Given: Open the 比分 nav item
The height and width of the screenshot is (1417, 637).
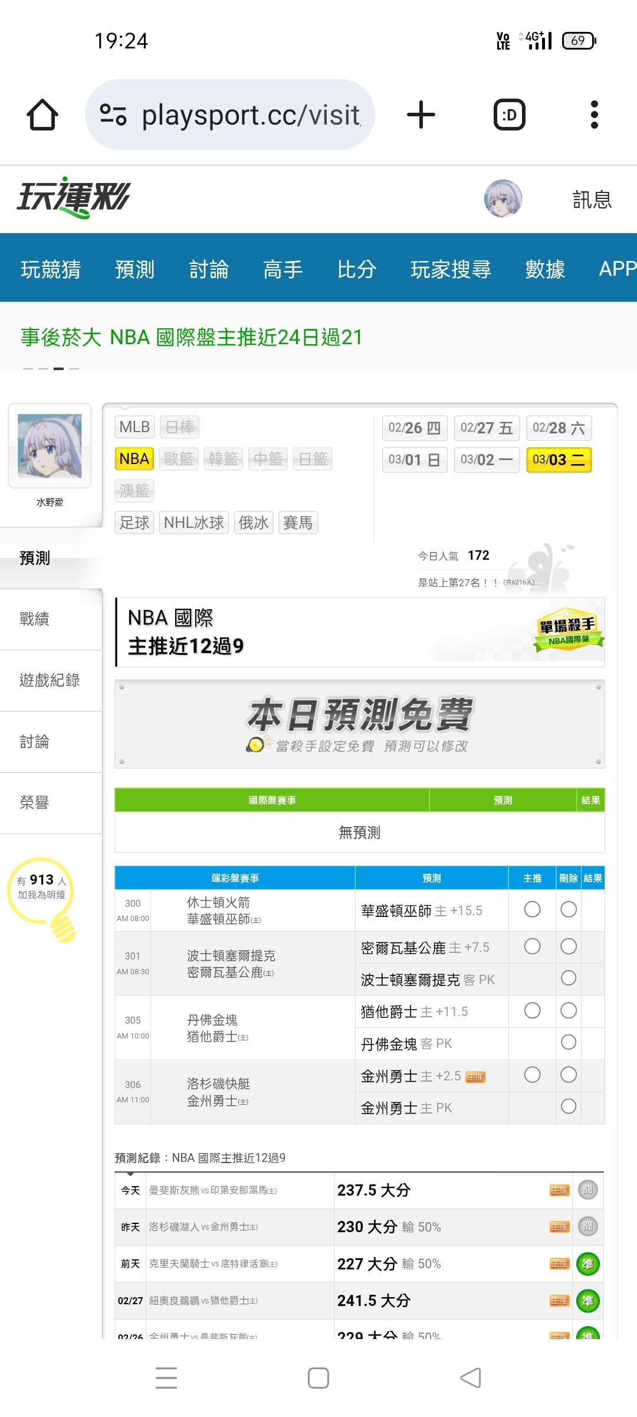Looking at the screenshot, I should point(357,269).
